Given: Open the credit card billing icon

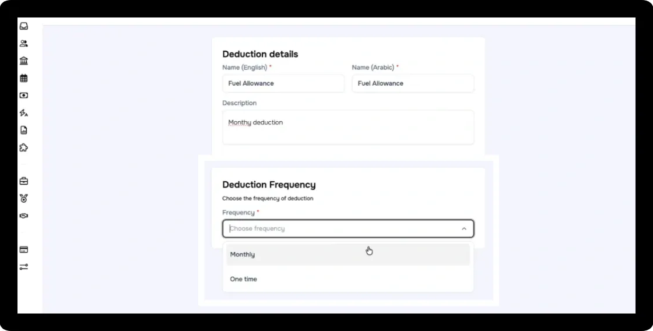Looking at the screenshot, I should click(x=24, y=250).
